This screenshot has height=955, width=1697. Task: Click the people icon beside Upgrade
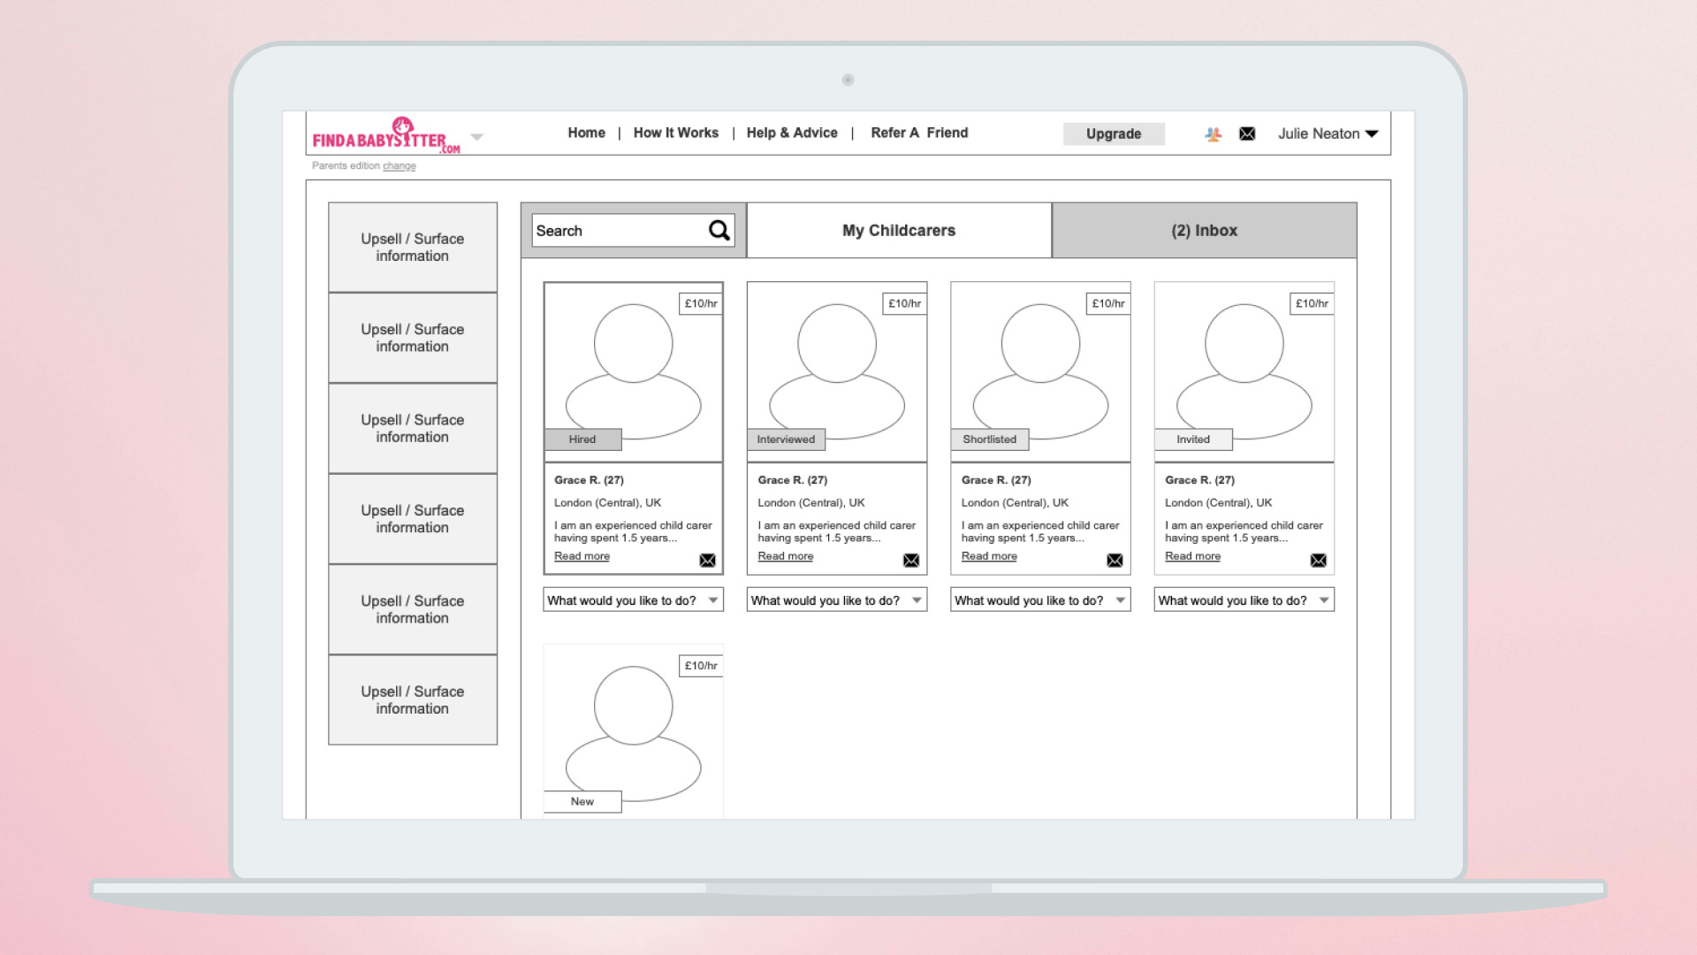click(x=1213, y=134)
